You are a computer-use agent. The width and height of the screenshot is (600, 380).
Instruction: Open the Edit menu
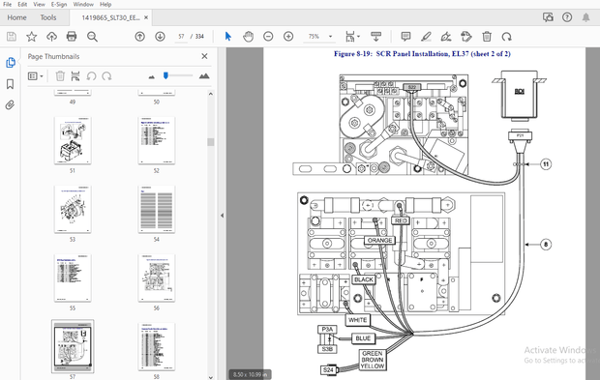coord(22,4)
